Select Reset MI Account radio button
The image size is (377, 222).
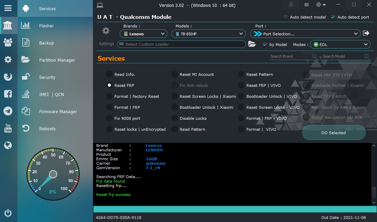pyautogui.click(x=175, y=74)
